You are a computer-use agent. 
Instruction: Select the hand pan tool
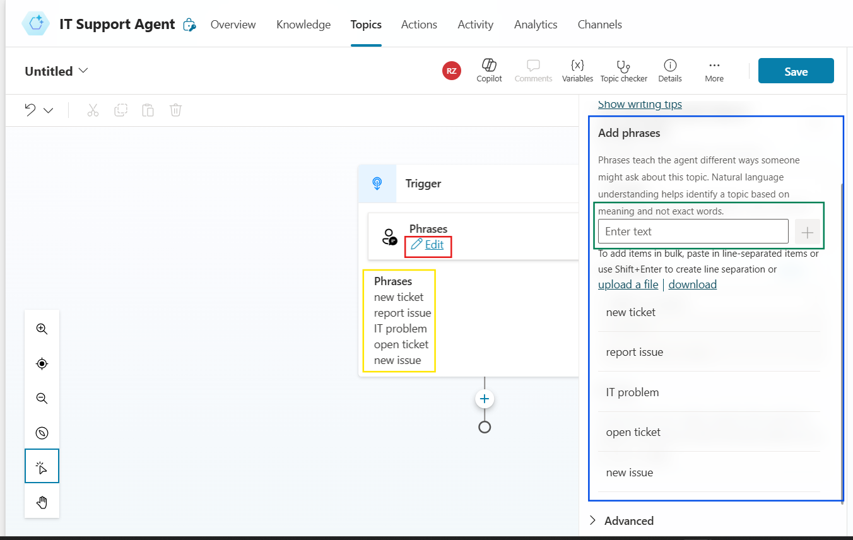(42, 502)
